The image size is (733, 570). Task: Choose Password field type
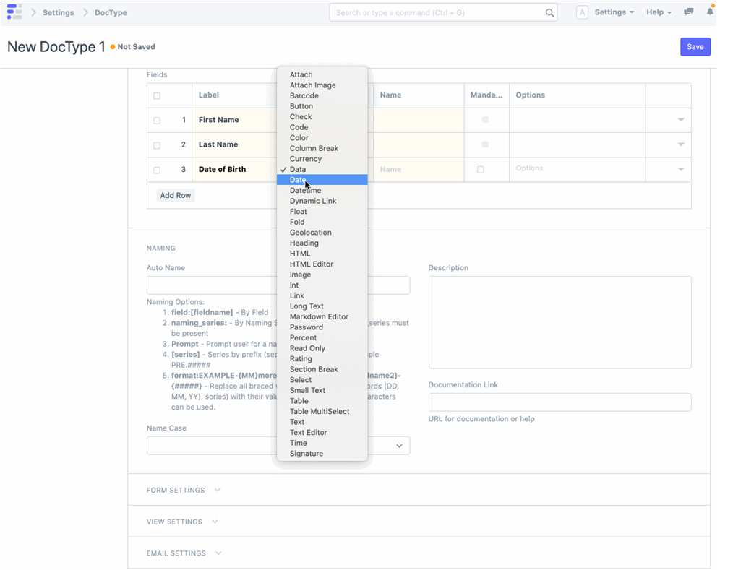[322, 327]
